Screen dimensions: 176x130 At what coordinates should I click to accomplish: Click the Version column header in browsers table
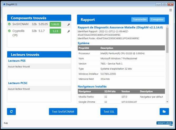coord(126,91)
